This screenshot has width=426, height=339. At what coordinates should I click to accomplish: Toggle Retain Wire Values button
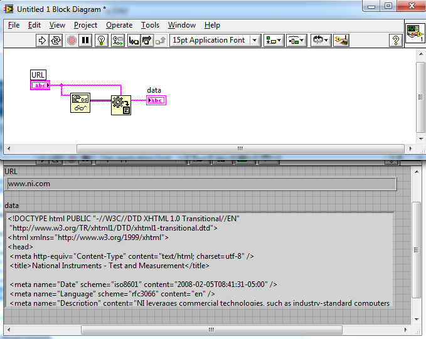tap(118, 41)
